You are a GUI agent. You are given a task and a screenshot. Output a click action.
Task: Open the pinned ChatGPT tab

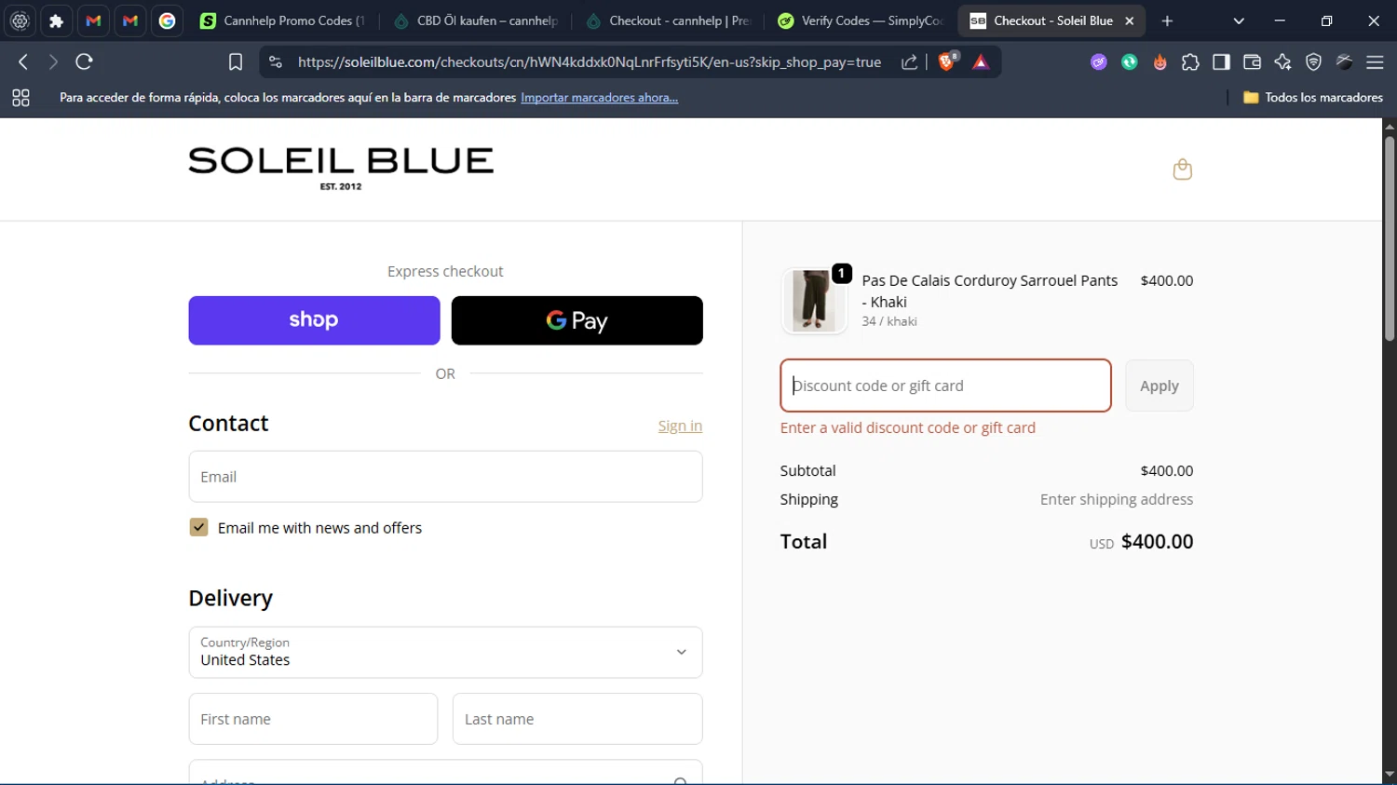pos(20,20)
